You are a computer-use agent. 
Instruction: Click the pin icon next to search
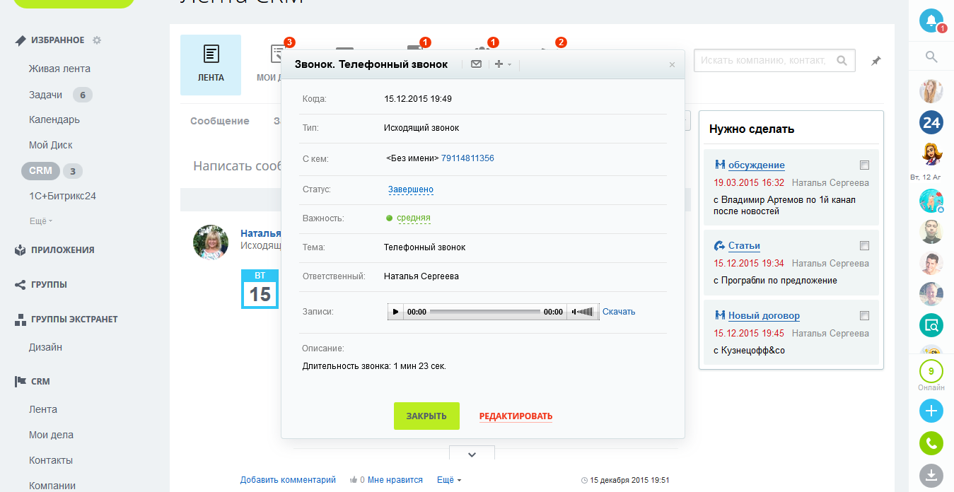click(x=876, y=61)
